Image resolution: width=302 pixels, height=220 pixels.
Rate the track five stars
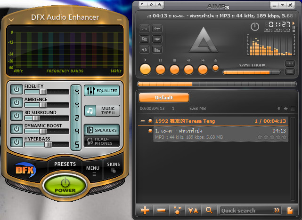pyautogui.click(x=284, y=137)
